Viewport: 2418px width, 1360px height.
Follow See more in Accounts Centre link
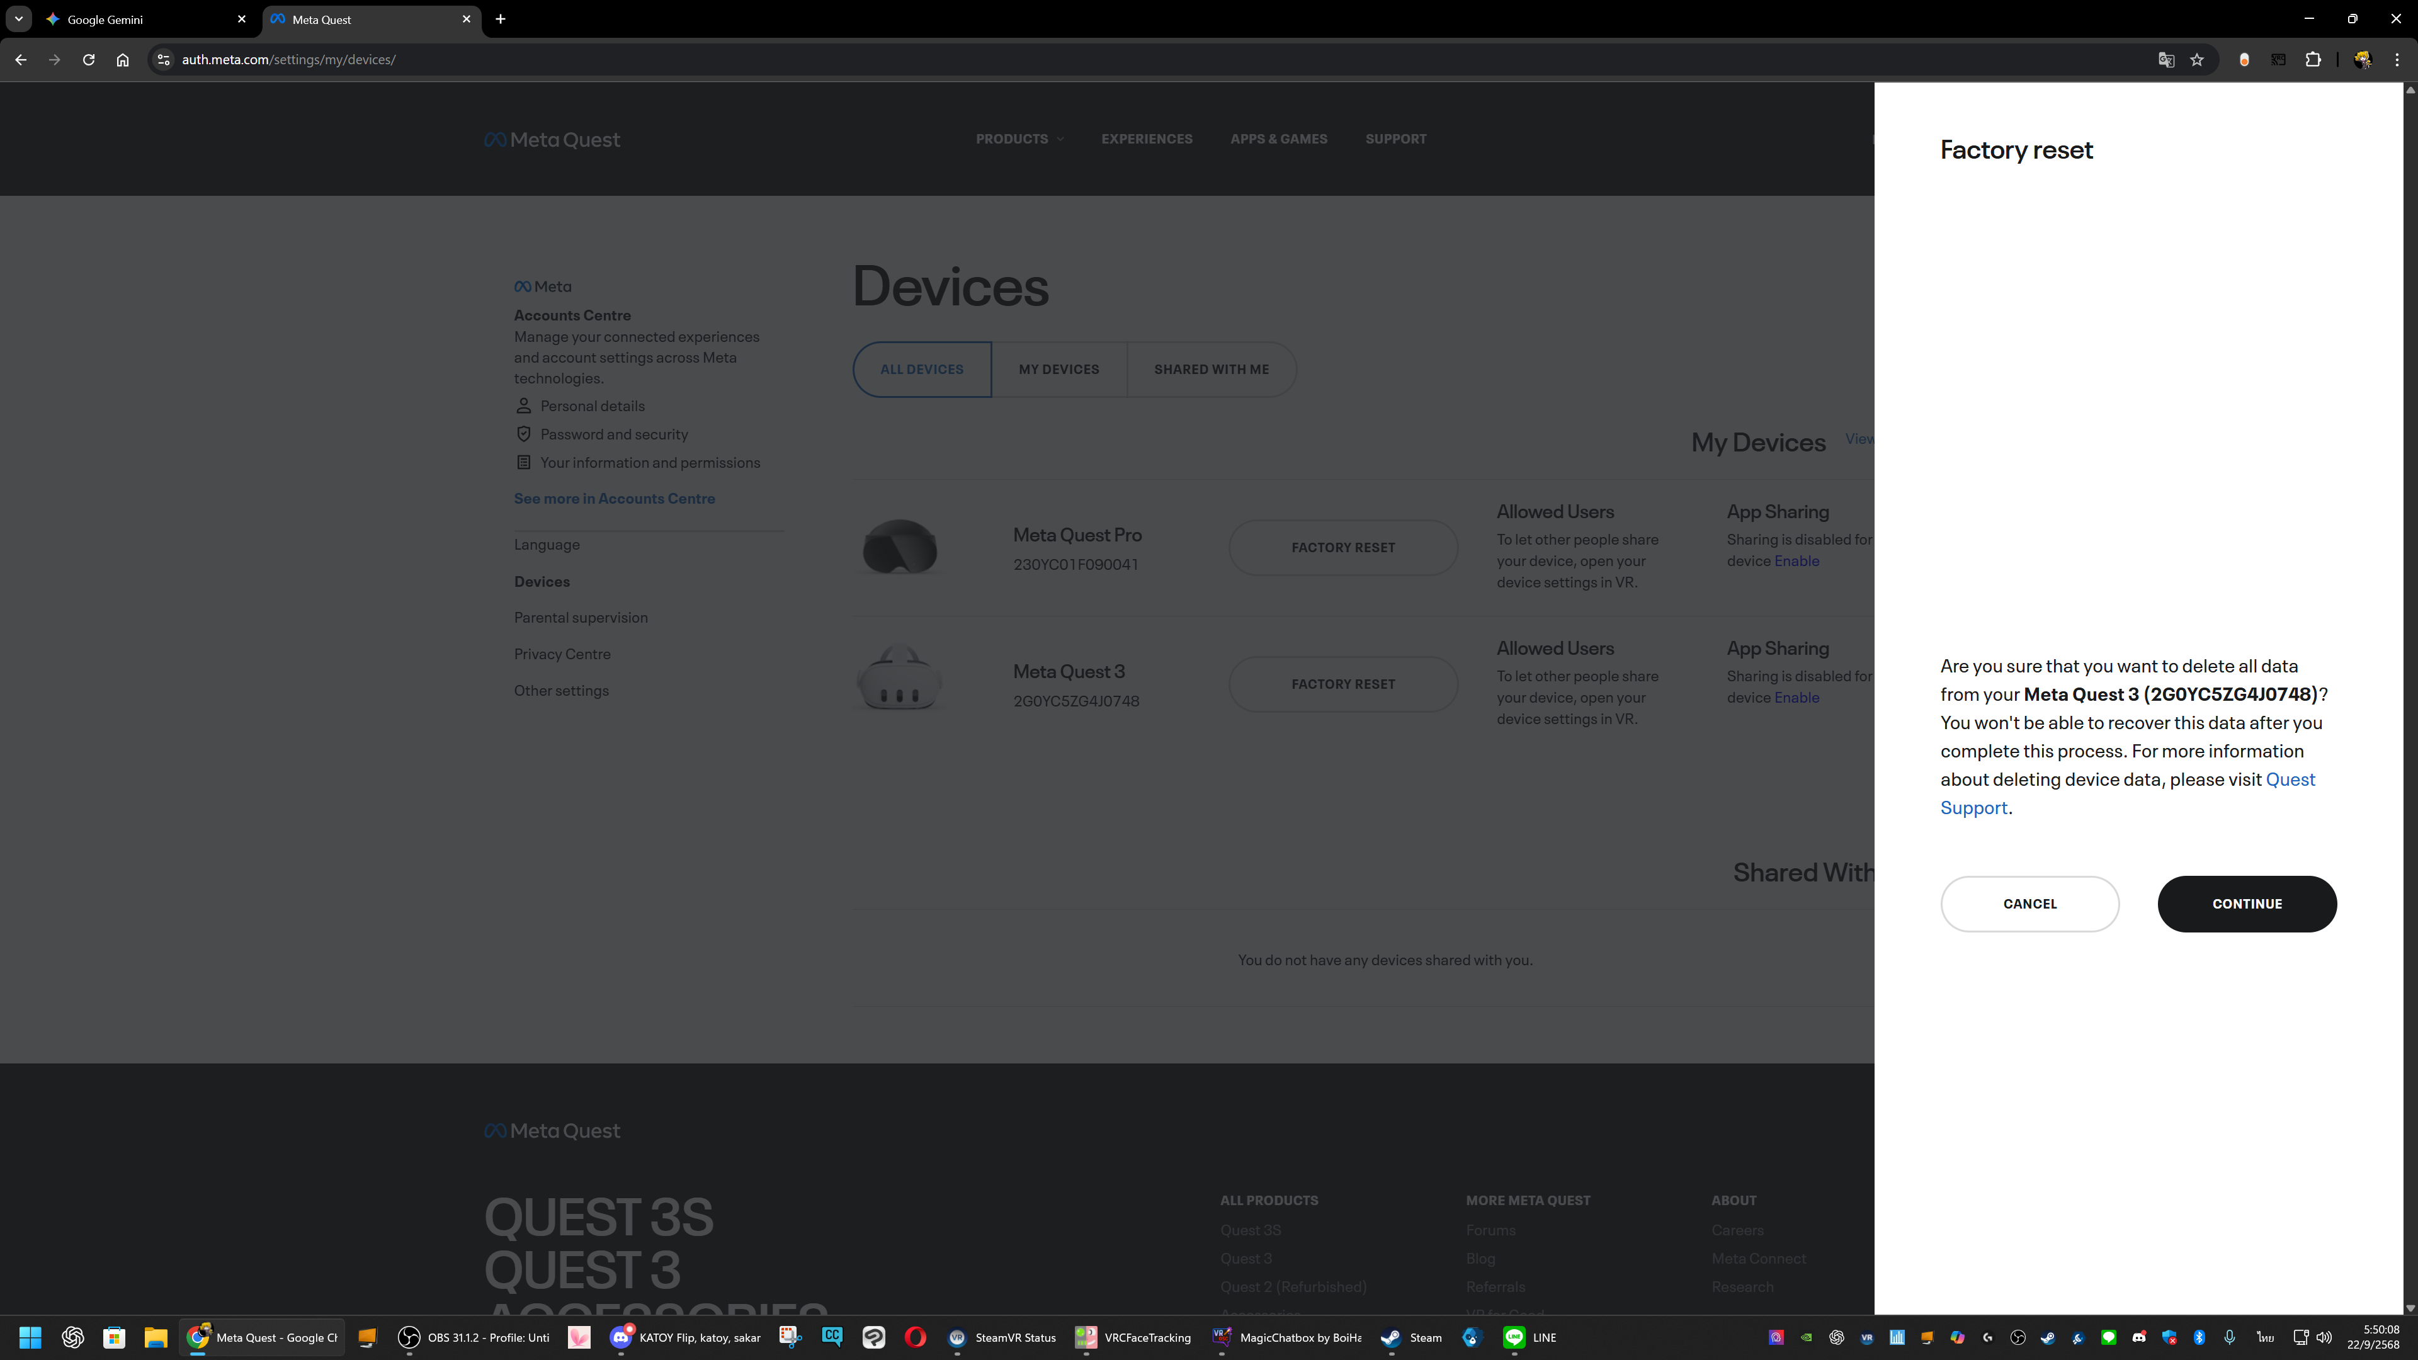click(614, 499)
